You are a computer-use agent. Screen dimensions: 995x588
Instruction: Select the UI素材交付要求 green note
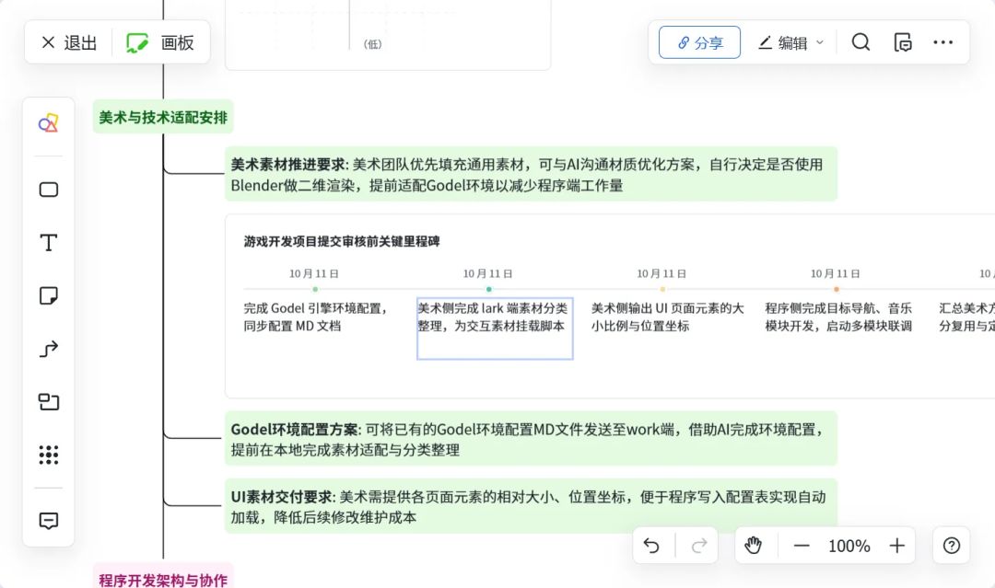(532, 507)
